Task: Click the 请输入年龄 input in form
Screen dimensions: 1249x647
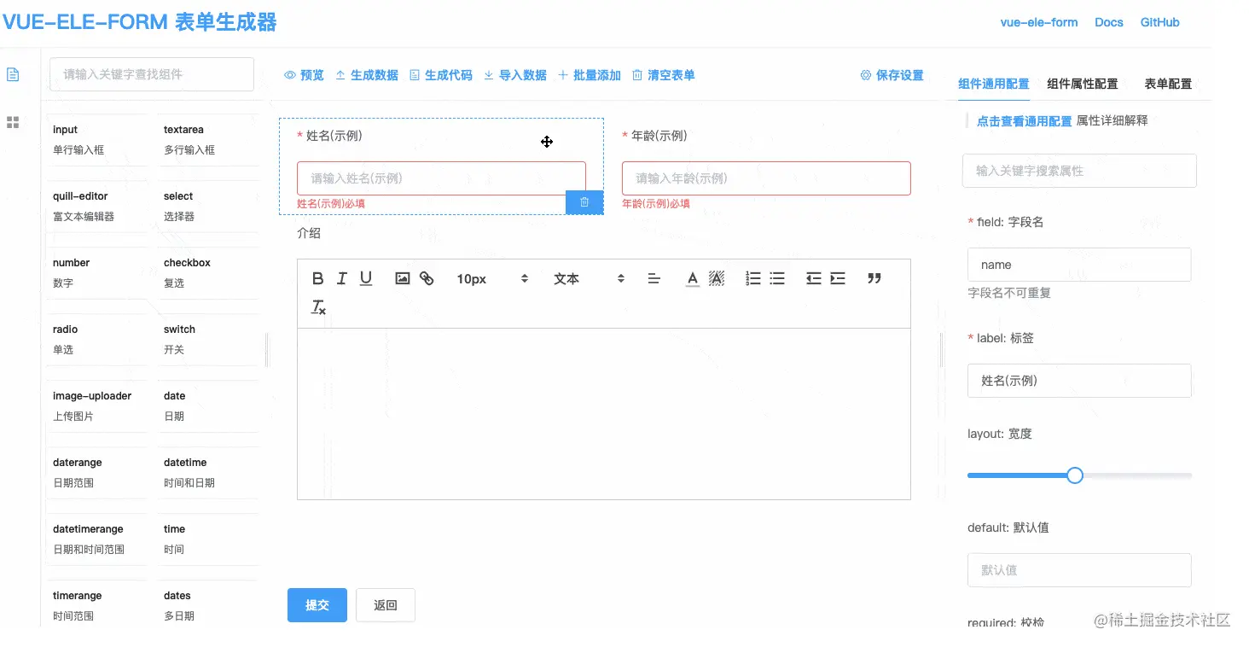Action: pyautogui.click(x=766, y=178)
